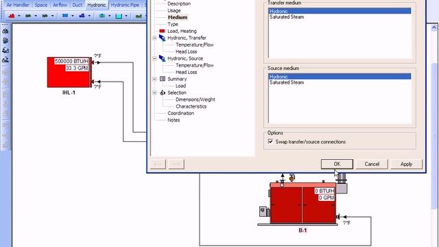Switch to the Hydronic tab
Image resolution: width=439 pixels, height=247 pixels.
[x=97, y=5]
